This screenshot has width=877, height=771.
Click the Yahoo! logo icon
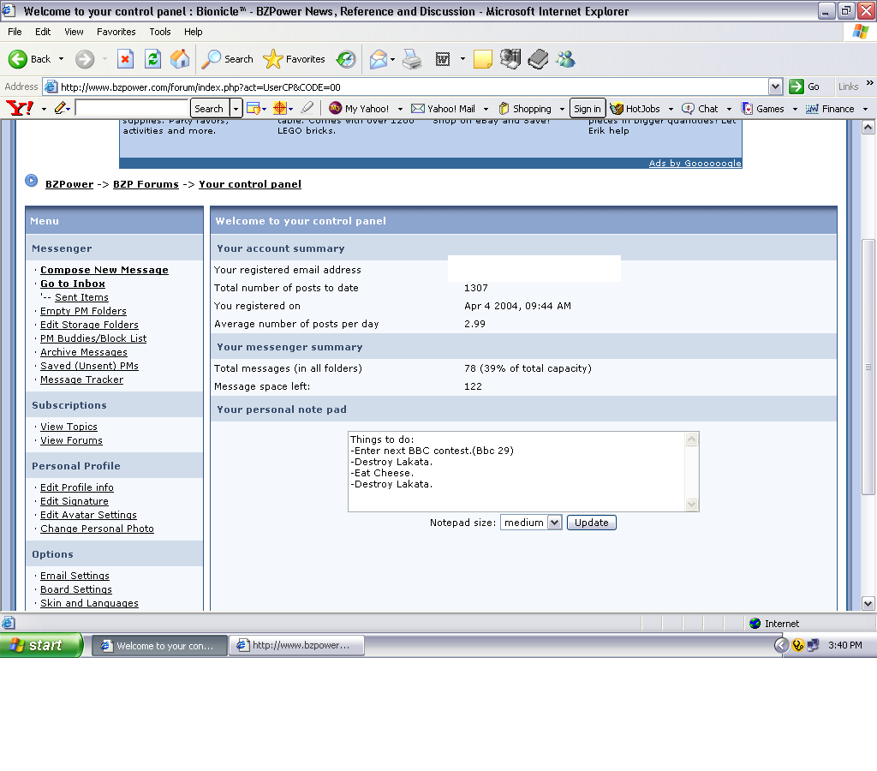tap(19, 109)
